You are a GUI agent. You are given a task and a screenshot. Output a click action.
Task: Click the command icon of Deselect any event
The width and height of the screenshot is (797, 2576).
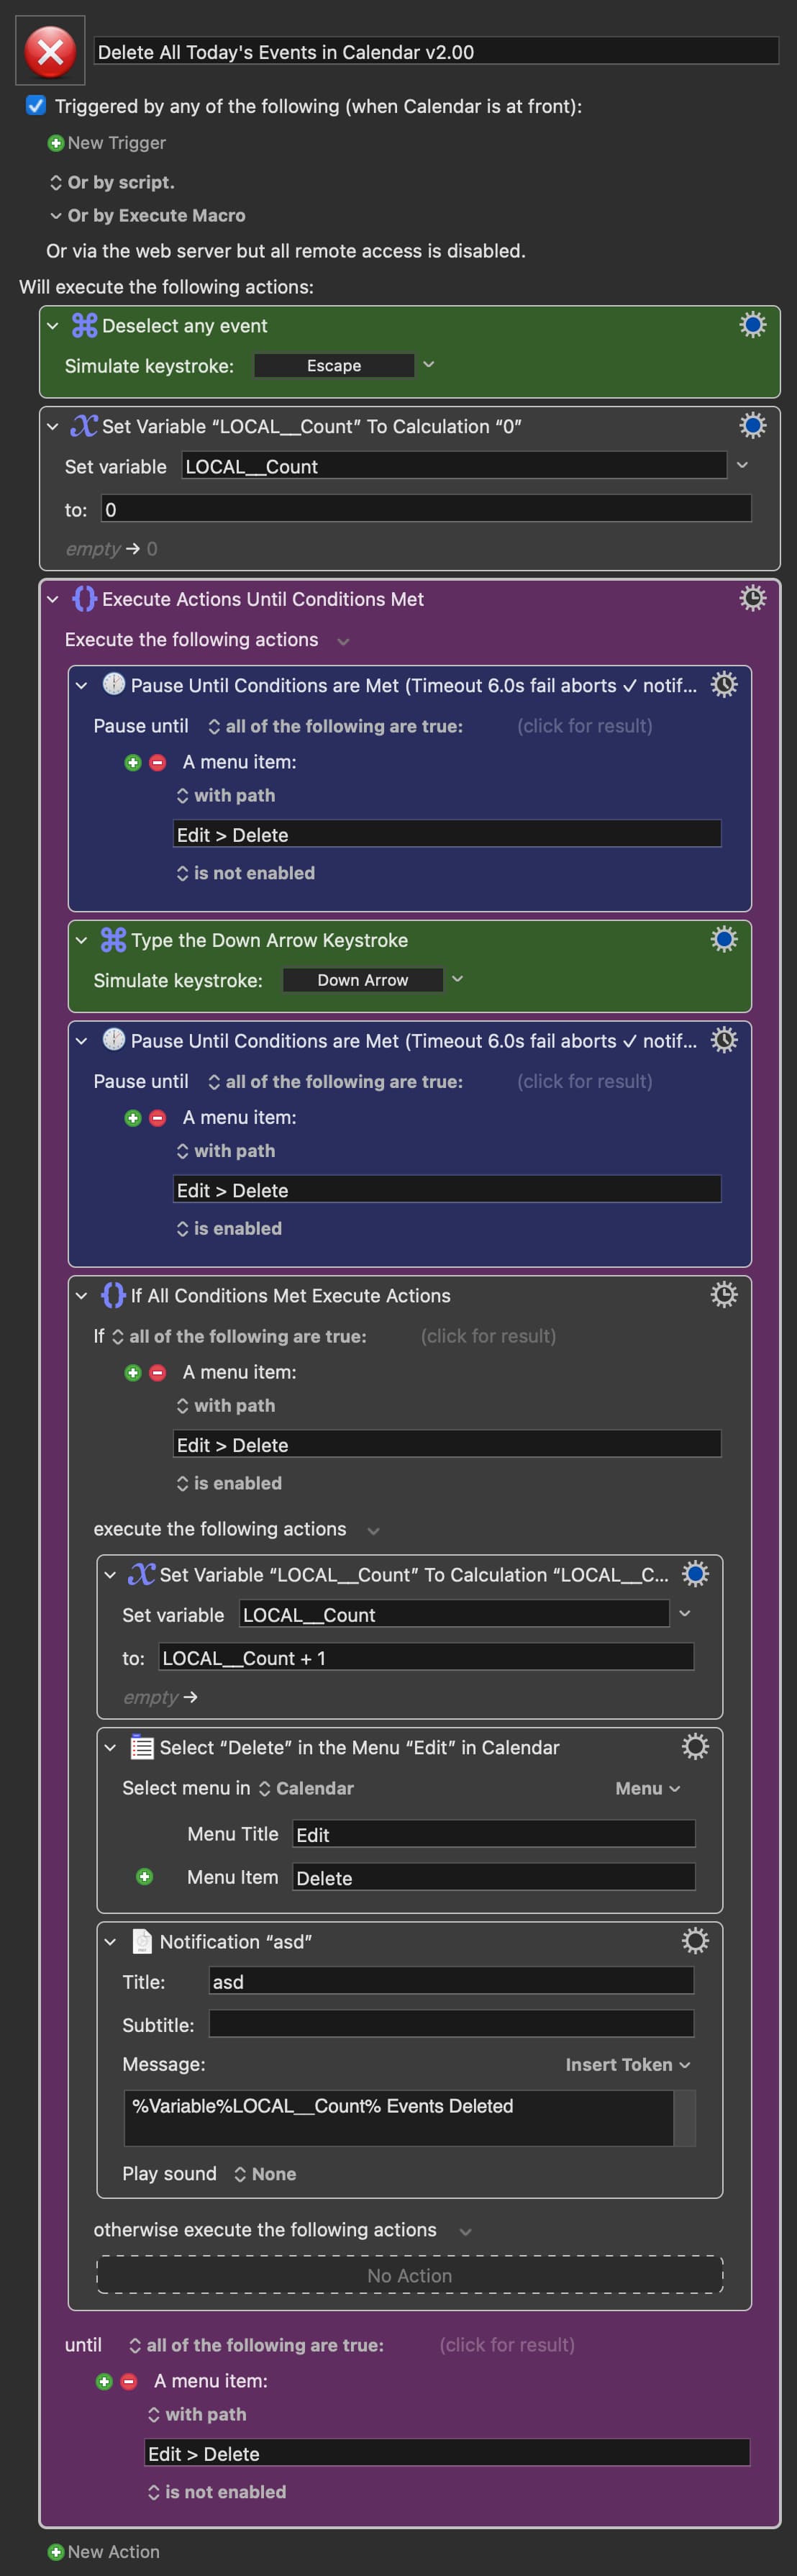(x=84, y=325)
